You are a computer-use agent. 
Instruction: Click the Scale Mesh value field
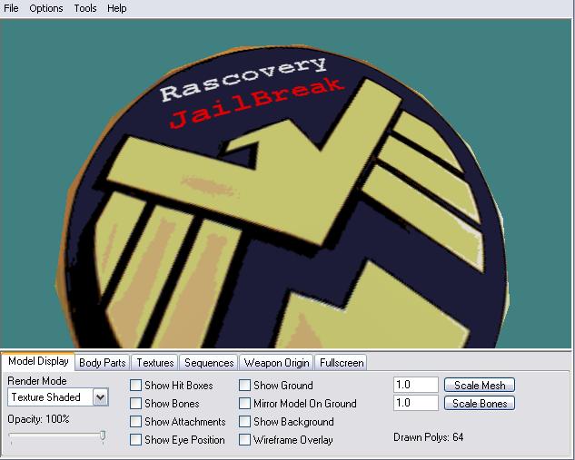pyautogui.click(x=415, y=386)
